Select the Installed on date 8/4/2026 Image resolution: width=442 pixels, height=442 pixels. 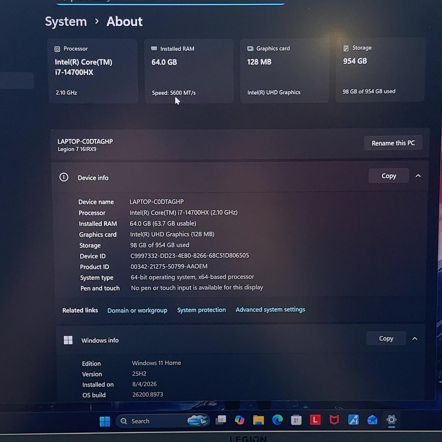144,384
